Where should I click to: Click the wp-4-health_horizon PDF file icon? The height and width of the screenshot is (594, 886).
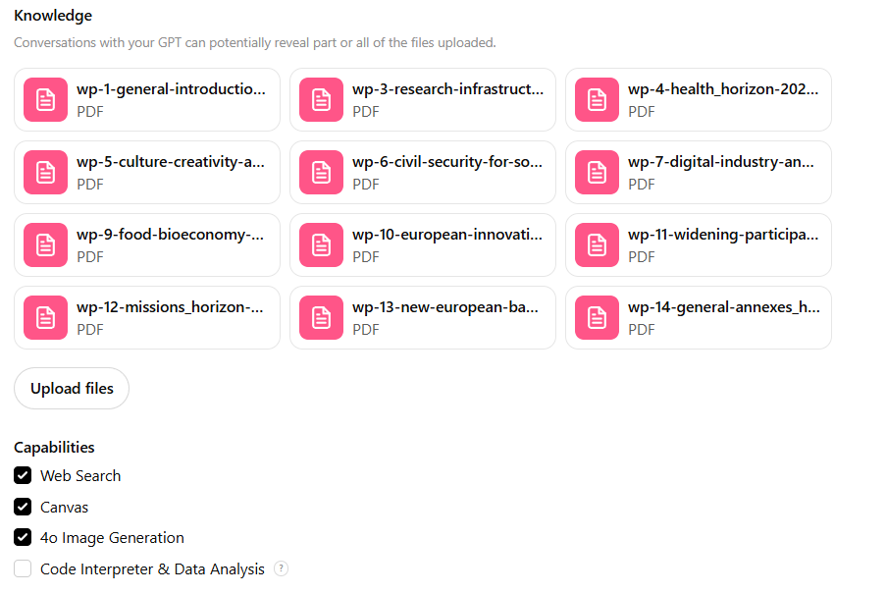(597, 99)
